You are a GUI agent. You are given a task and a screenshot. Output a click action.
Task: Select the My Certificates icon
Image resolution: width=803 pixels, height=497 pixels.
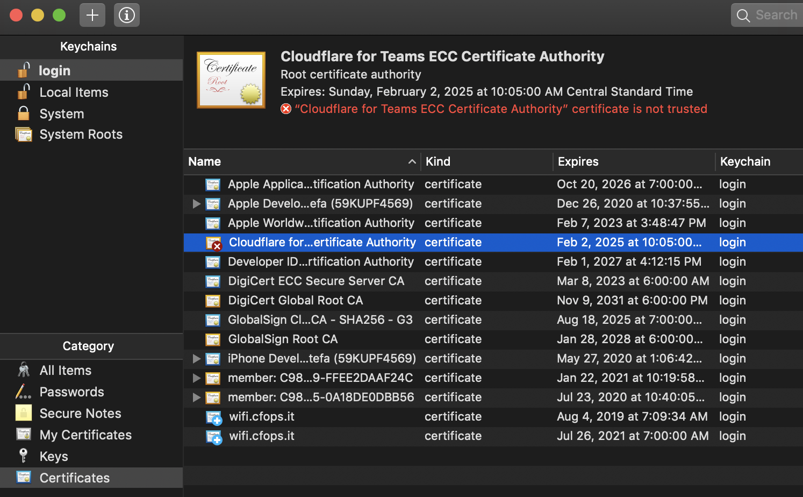[23, 435]
